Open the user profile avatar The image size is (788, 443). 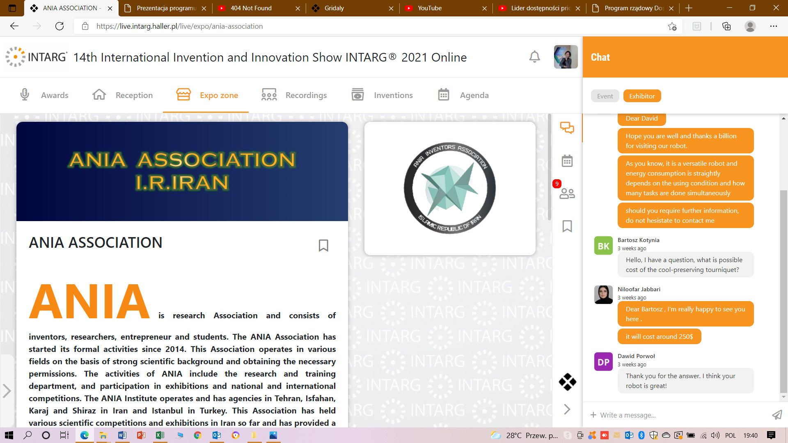[x=566, y=57]
